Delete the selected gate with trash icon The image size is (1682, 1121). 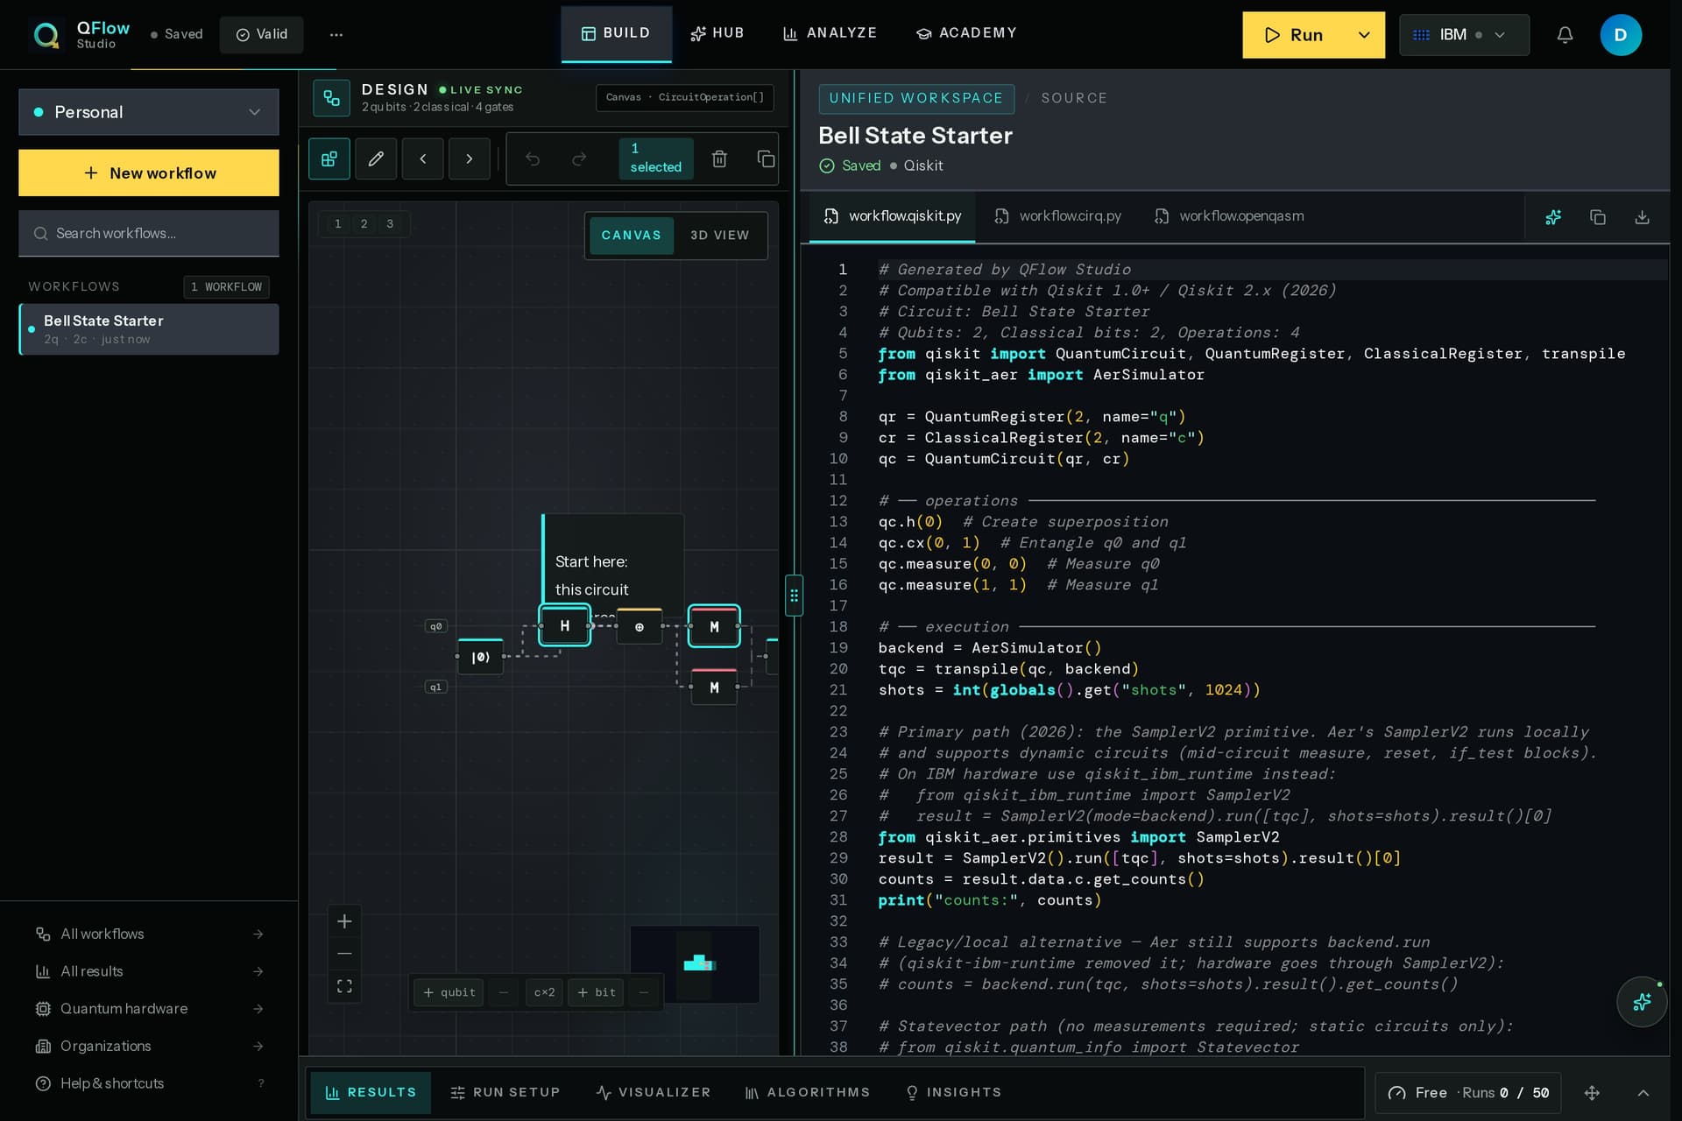tap(719, 159)
